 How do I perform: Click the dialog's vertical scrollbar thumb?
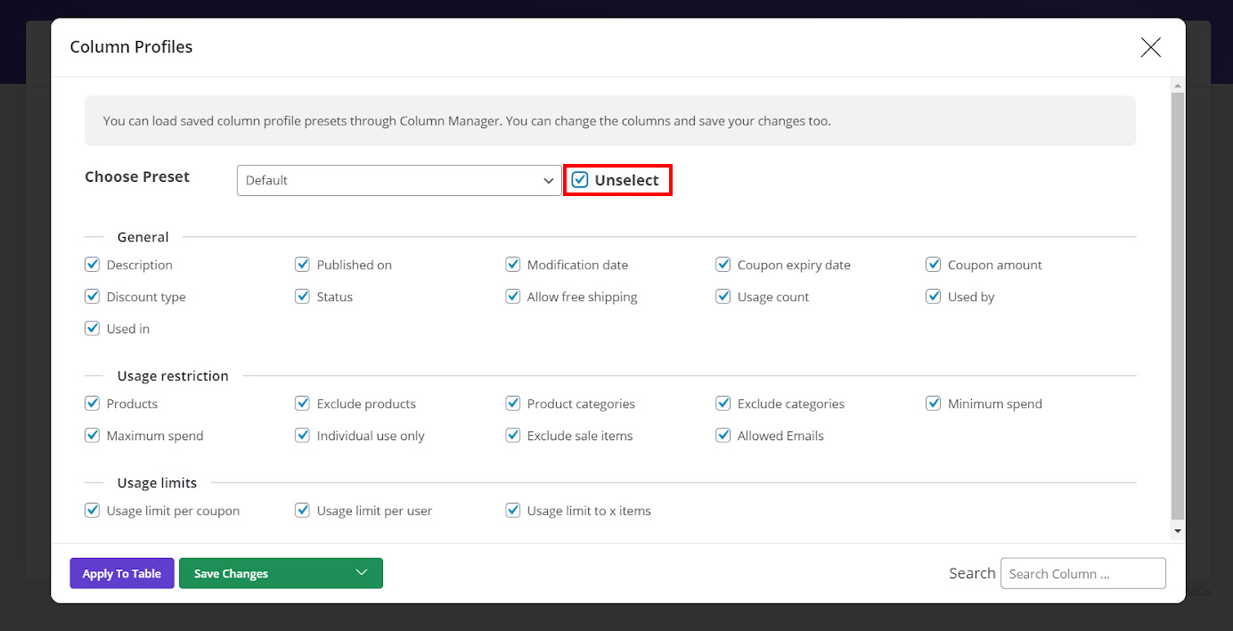coord(1178,306)
